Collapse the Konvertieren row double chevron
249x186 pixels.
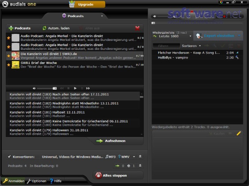coord(140,156)
